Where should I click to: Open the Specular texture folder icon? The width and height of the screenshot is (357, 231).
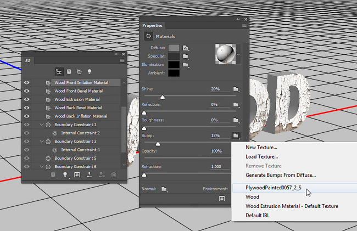(x=186, y=57)
